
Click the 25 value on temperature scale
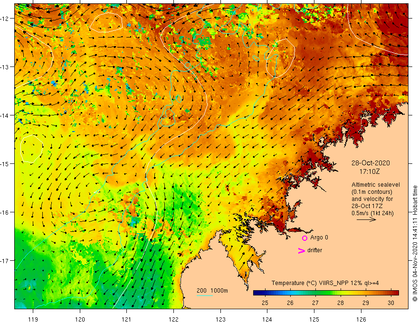point(265,303)
